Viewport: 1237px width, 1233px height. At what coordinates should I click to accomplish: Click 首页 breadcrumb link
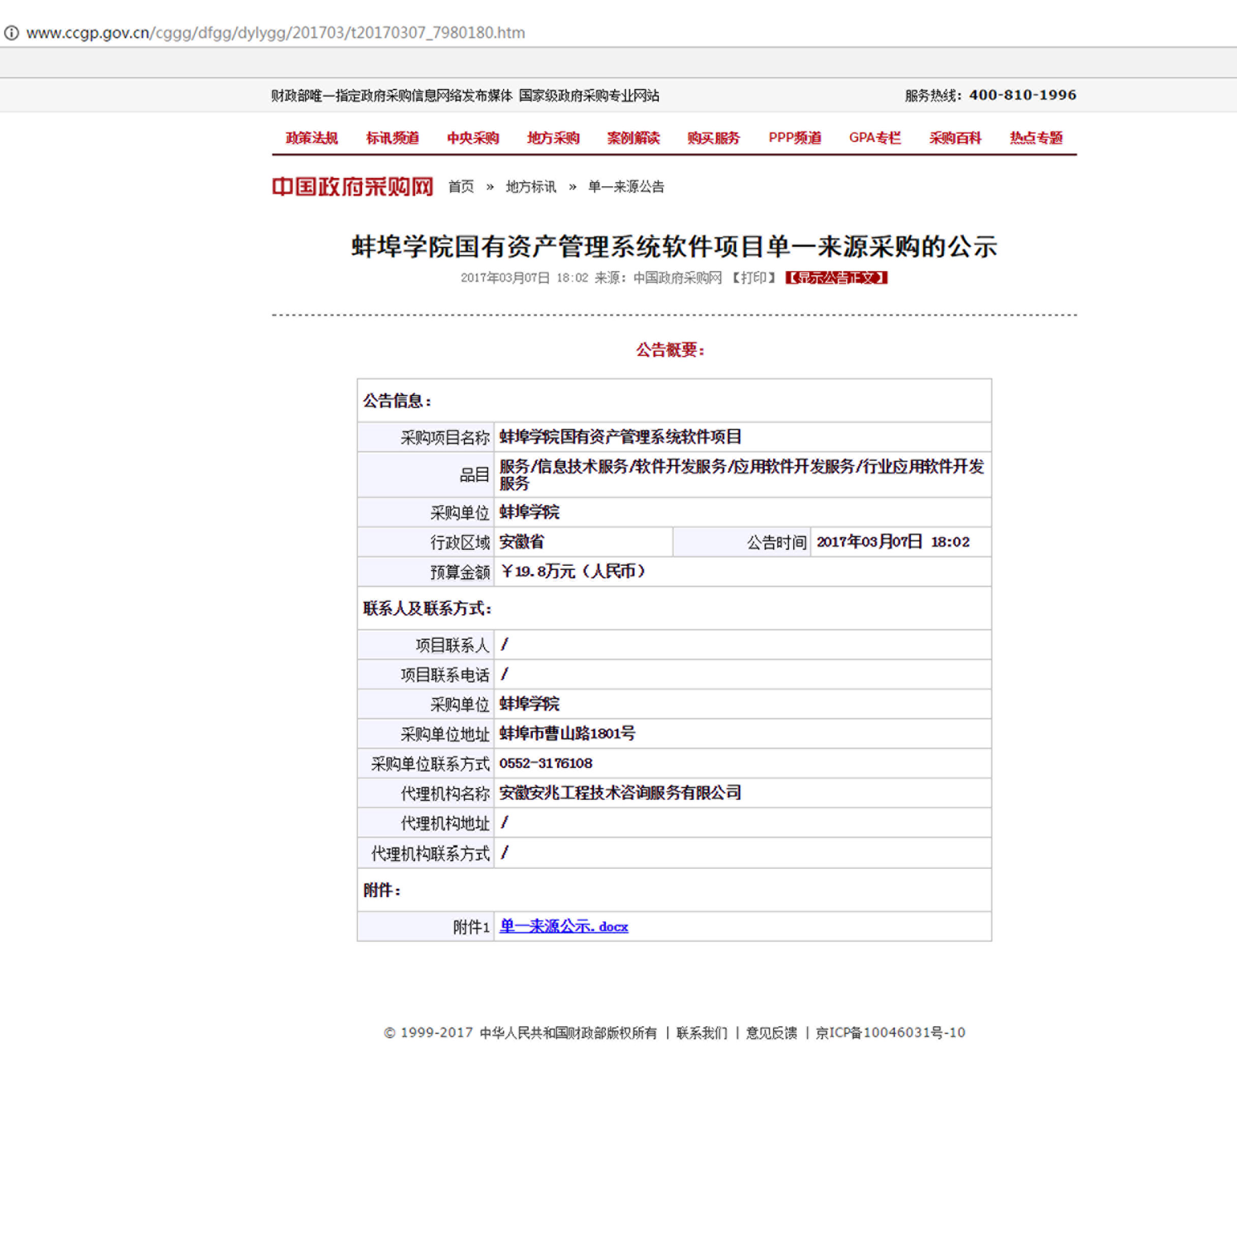point(461,186)
